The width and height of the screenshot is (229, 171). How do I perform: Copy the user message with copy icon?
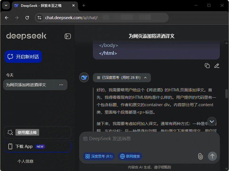pyautogui.click(x=207, y=66)
